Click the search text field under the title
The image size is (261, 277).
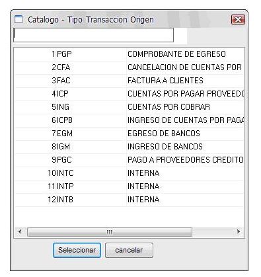point(93,35)
